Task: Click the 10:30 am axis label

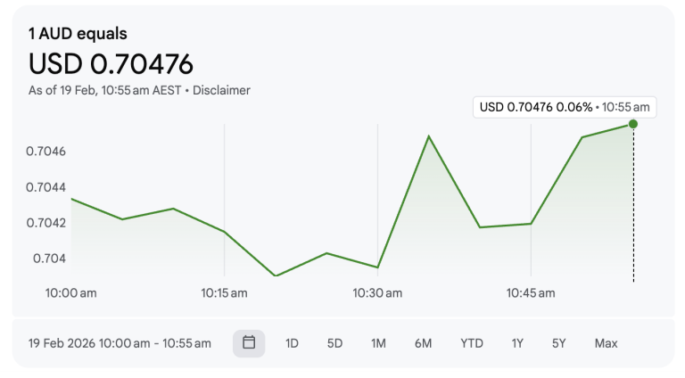Action: point(377,292)
